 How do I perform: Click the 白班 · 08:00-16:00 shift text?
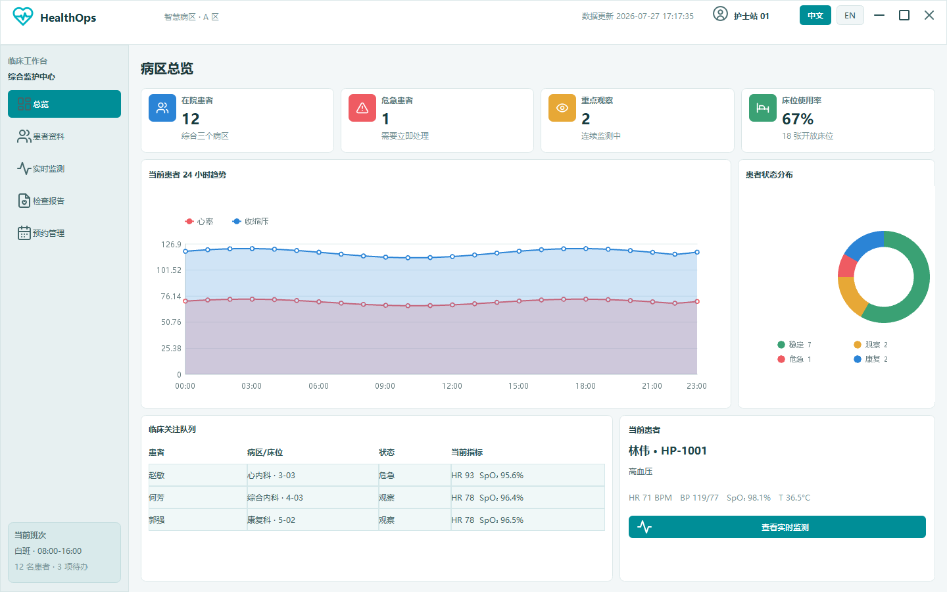click(48, 551)
